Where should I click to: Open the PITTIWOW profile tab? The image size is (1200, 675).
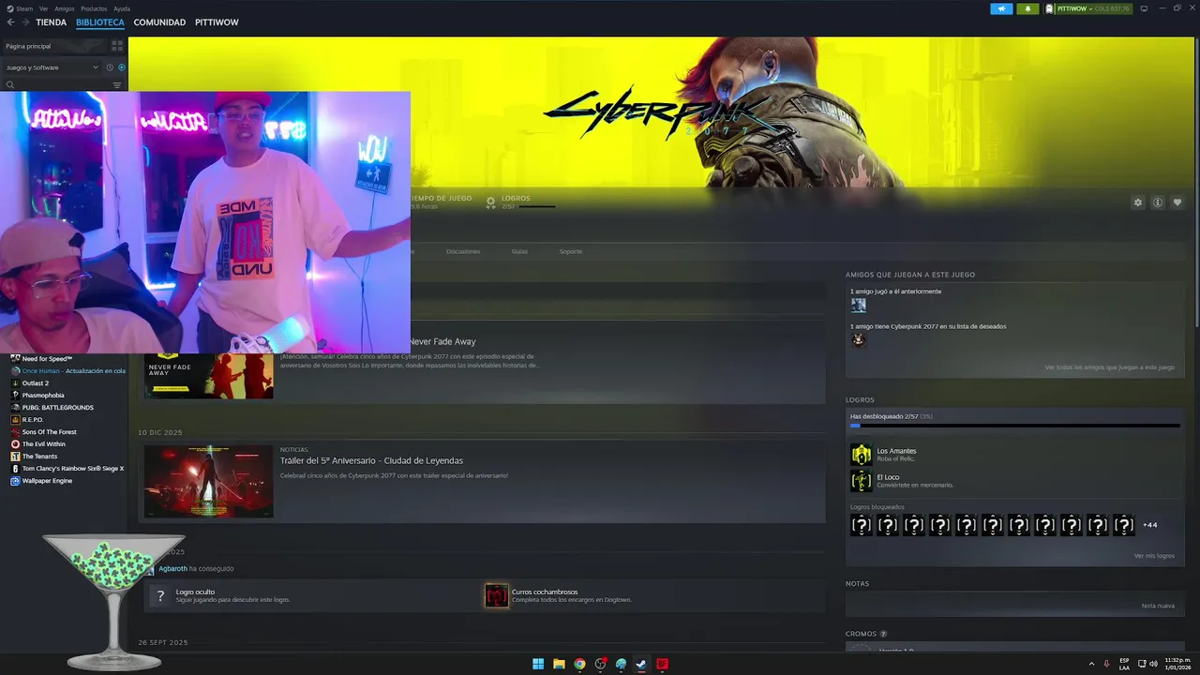tap(217, 22)
